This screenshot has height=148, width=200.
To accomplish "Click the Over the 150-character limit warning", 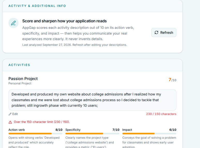I will click(42, 122).
